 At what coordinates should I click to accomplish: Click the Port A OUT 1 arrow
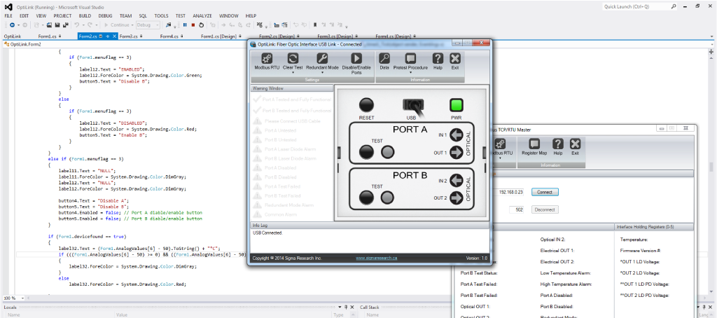click(456, 153)
